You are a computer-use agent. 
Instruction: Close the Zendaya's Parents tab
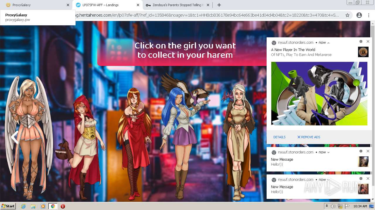208,5
